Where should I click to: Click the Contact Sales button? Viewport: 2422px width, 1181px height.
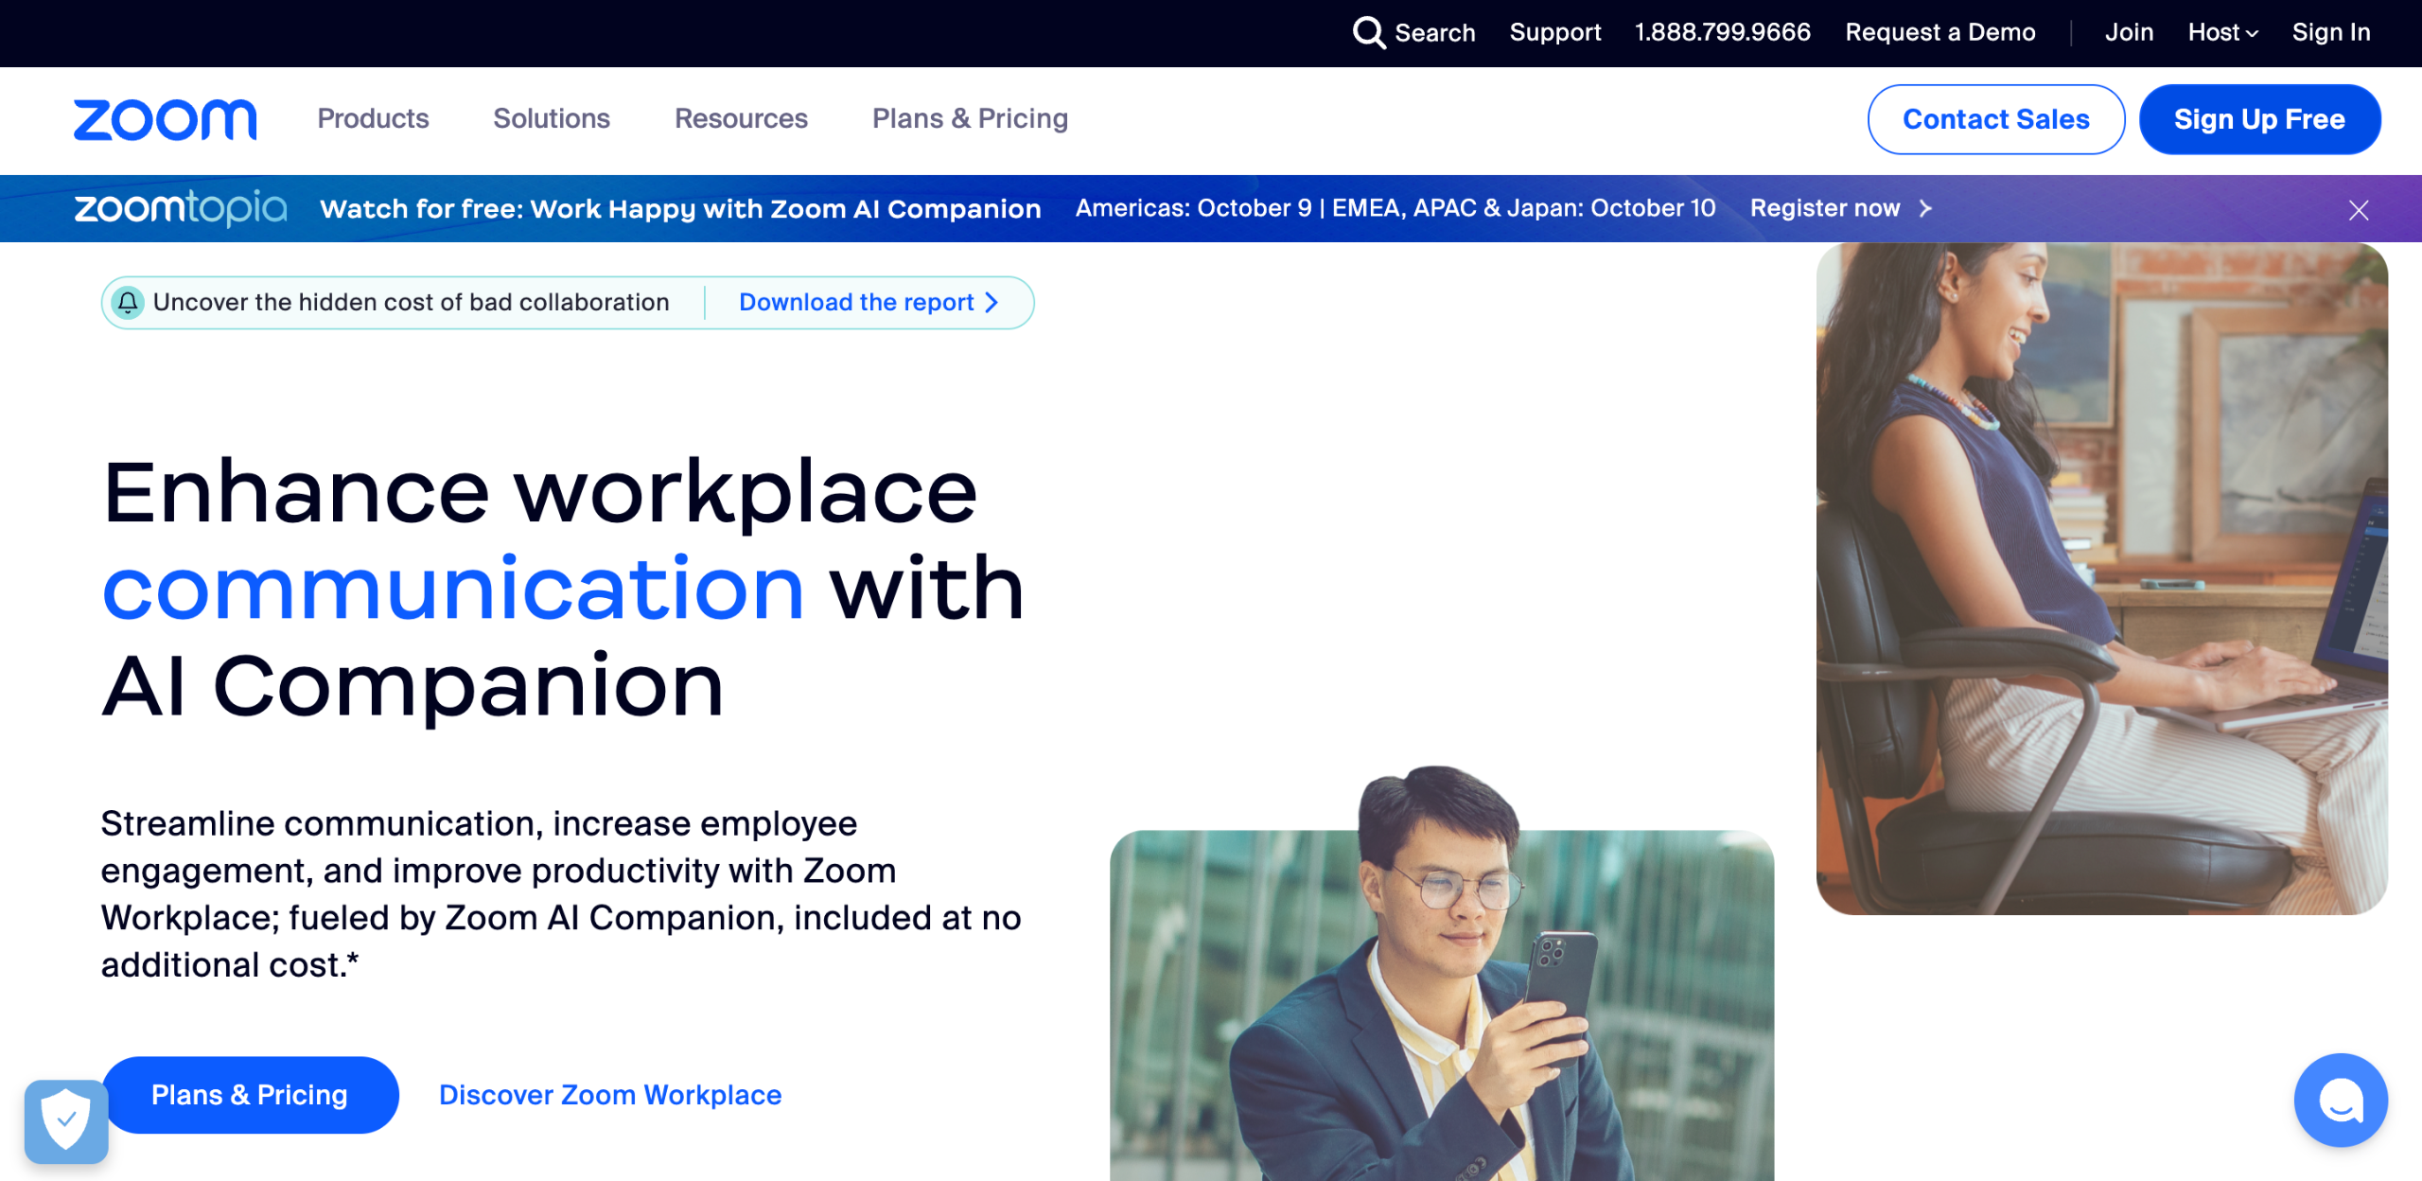click(x=1995, y=119)
